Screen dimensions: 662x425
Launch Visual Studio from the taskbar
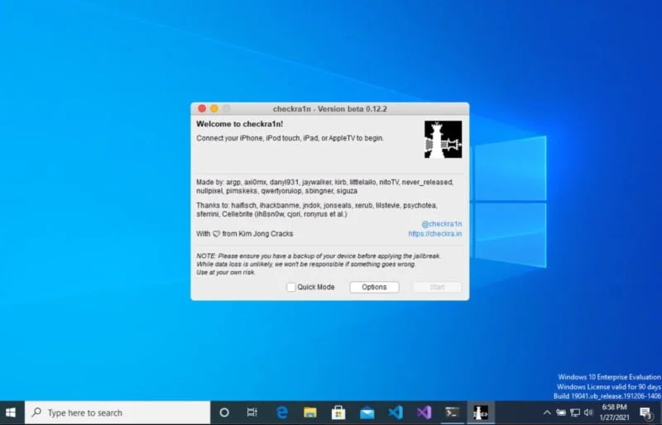[x=424, y=413]
